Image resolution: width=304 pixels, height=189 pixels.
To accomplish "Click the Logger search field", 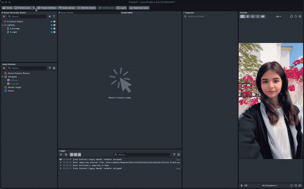I will pos(142,155).
